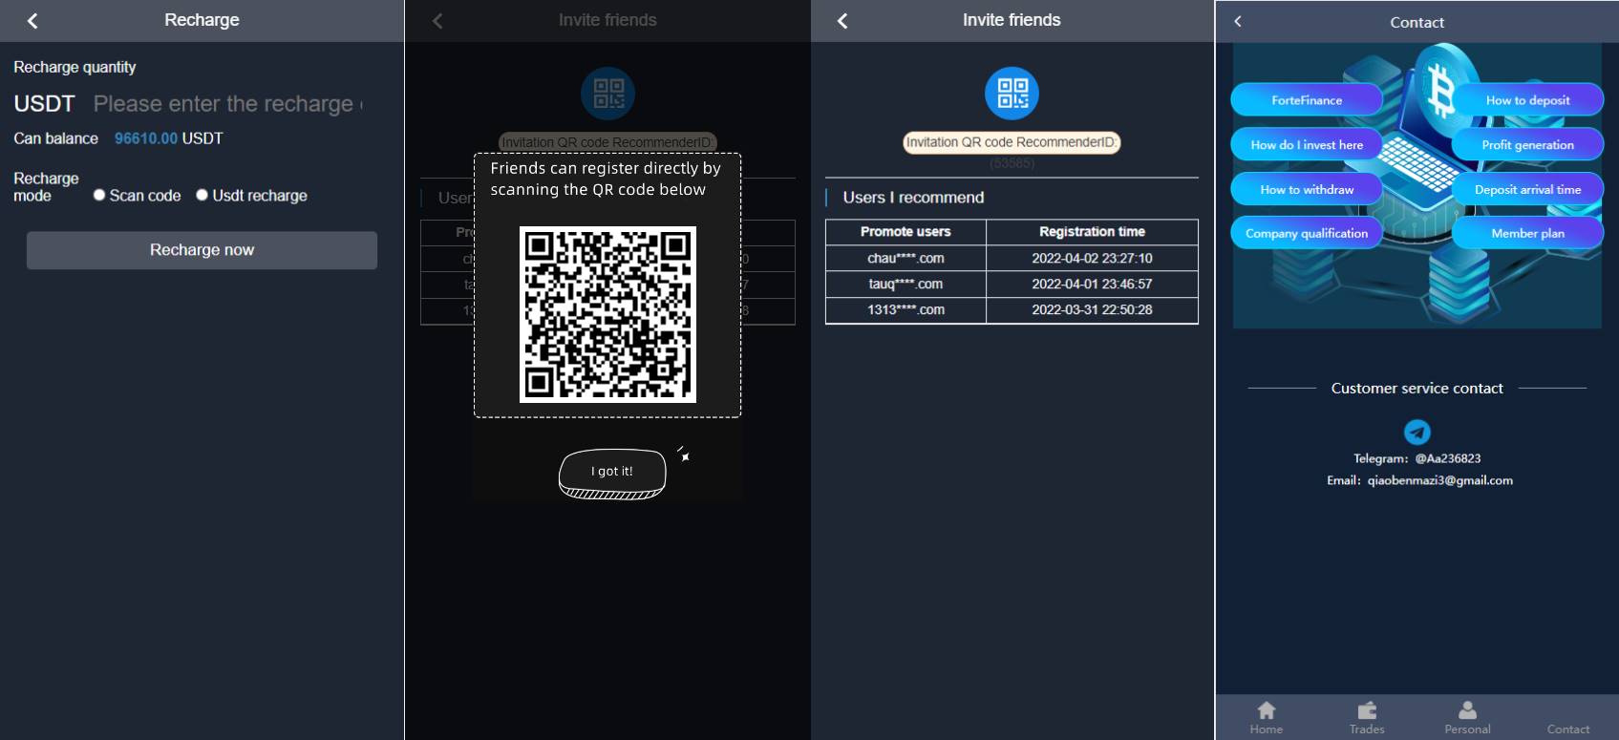
Task: Tap the blue QR code icon above the recommended users table
Action: coord(1012,94)
